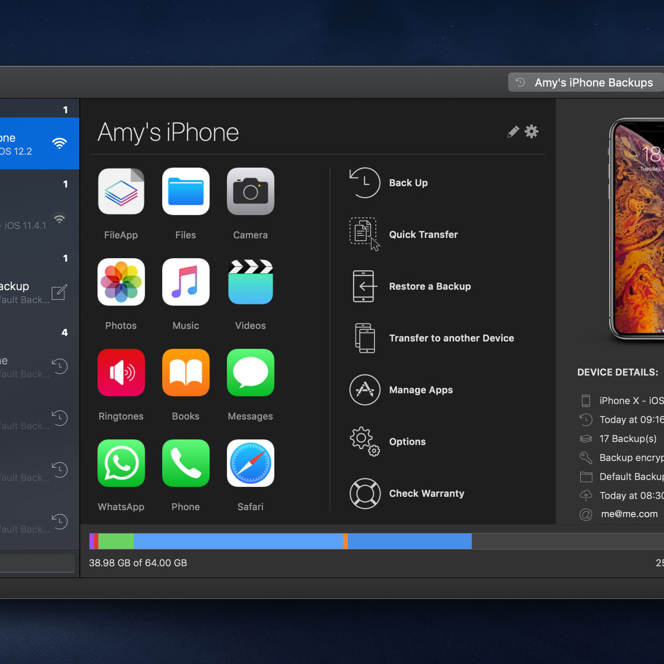Open the Videos clapperboard icon
664x664 pixels.
click(250, 282)
